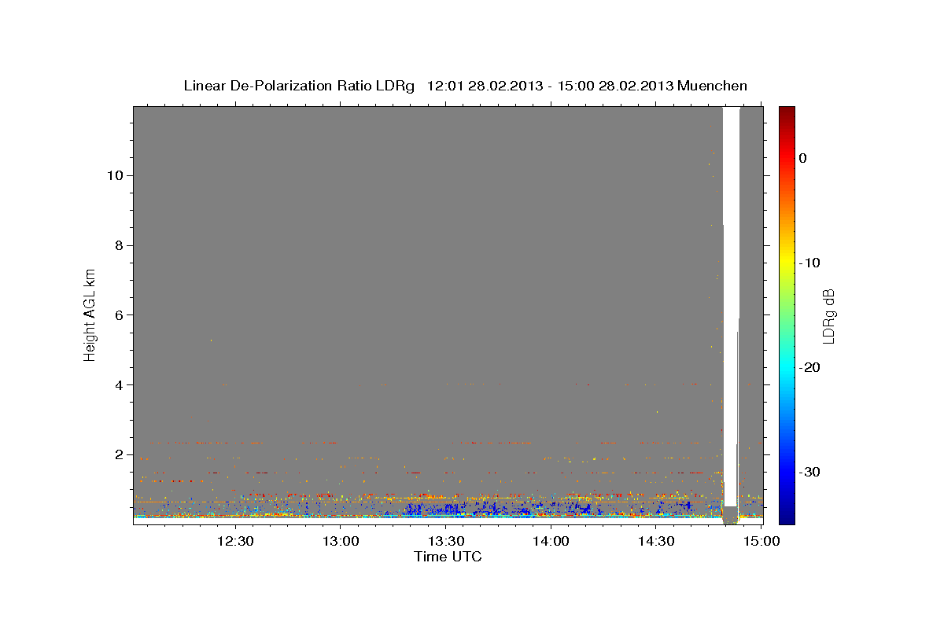Click the dark red top of colorbar

787,112
